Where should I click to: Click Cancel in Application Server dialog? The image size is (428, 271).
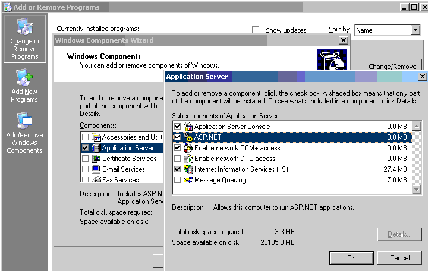coord(399,258)
